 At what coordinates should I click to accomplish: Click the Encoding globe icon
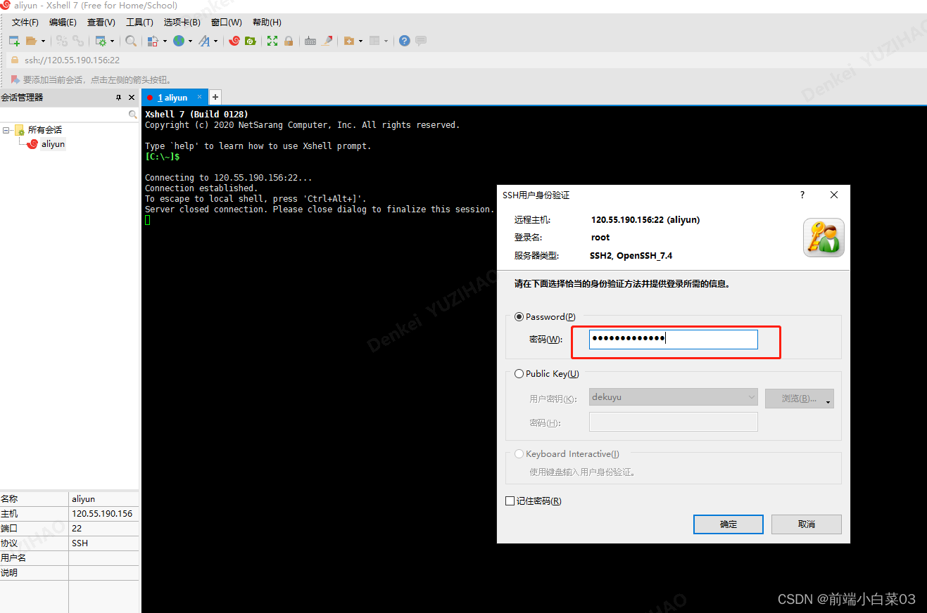[179, 41]
